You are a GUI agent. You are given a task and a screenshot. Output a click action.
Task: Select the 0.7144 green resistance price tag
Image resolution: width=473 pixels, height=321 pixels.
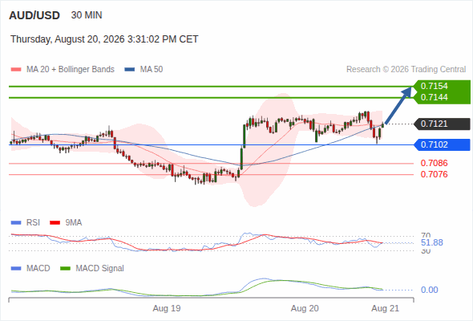point(442,98)
